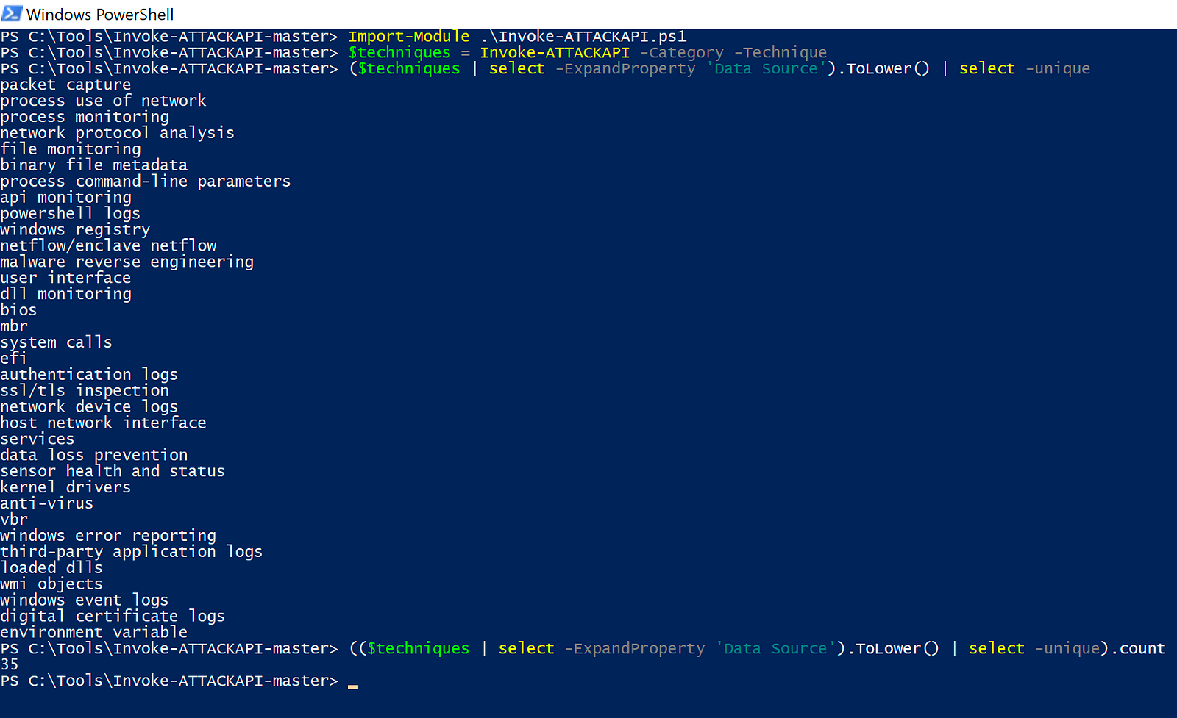
Task: Click the Windows PowerShell title text
Action: pos(100,14)
